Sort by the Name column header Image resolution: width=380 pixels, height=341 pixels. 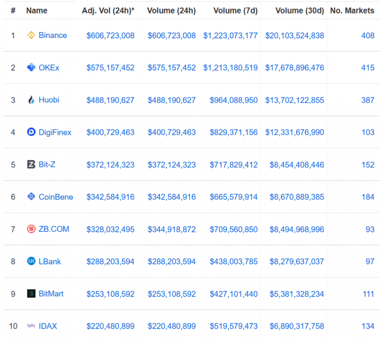(37, 11)
